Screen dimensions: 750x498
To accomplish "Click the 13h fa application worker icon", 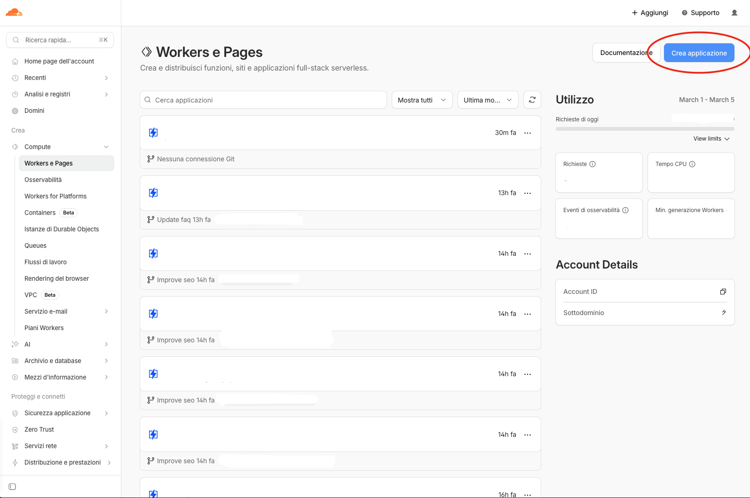I will (x=153, y=193).
